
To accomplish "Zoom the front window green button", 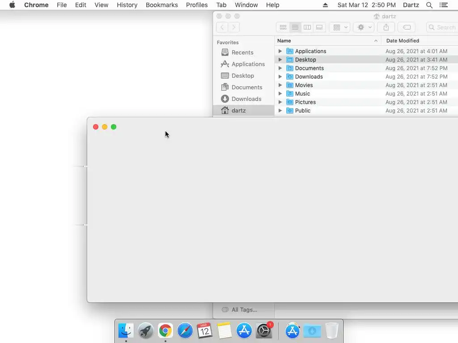I will (114, 127).
